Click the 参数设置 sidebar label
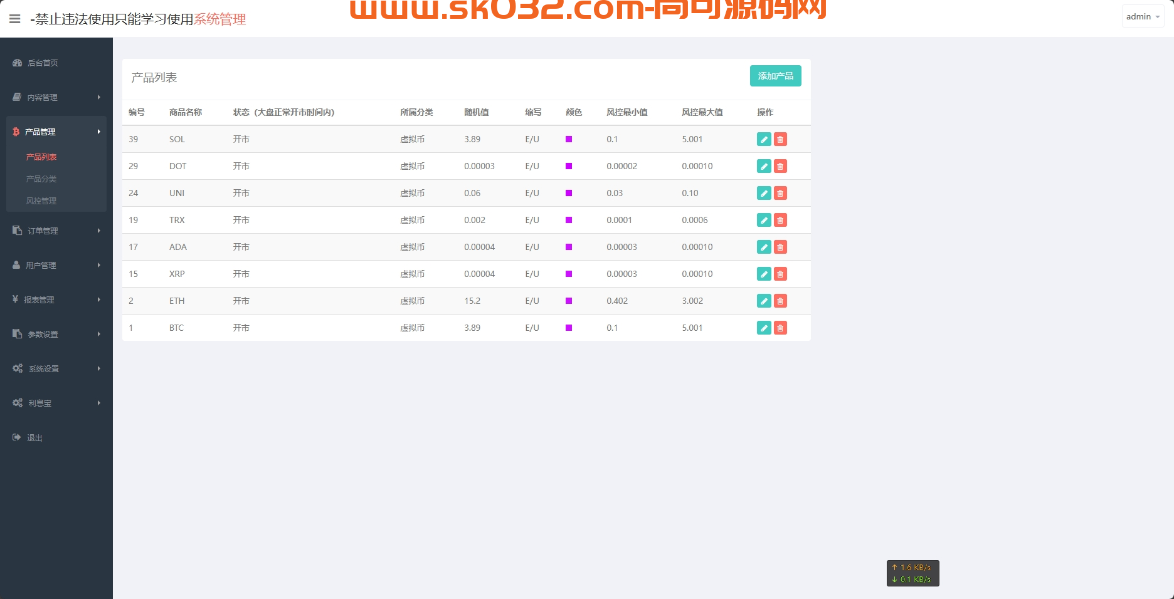The width and height of the screenshot is (1174, 599). [43, 335]
